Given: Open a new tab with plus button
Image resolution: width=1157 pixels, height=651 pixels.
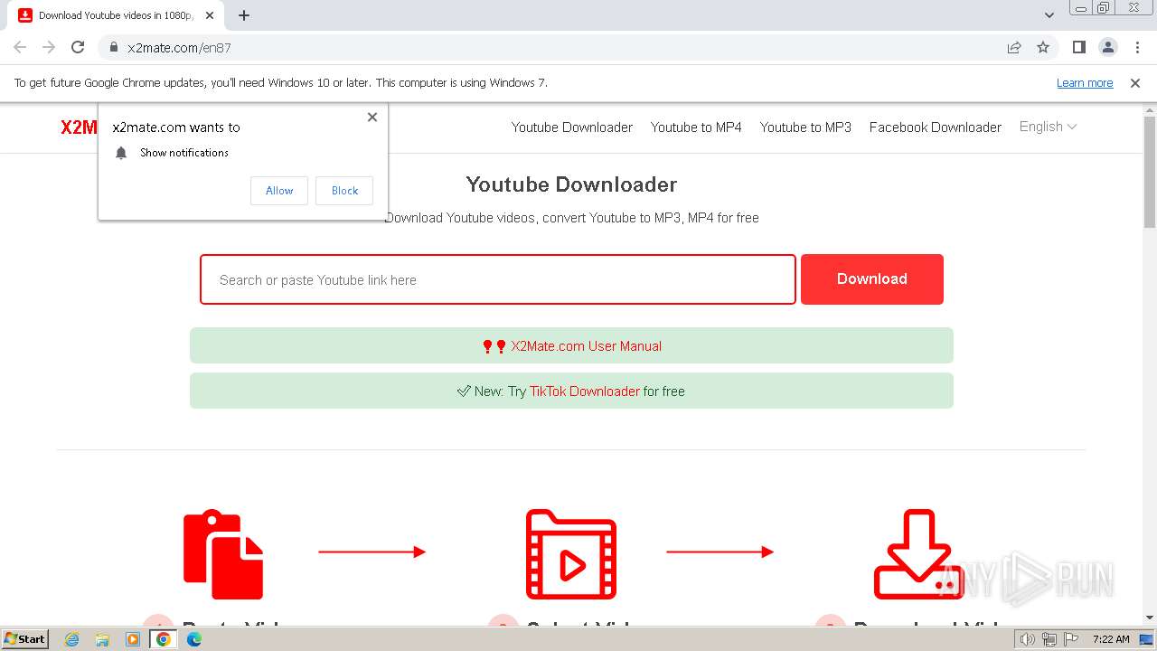Looking at the screenshot, I should pyautogui.click(x=244, y=15).
